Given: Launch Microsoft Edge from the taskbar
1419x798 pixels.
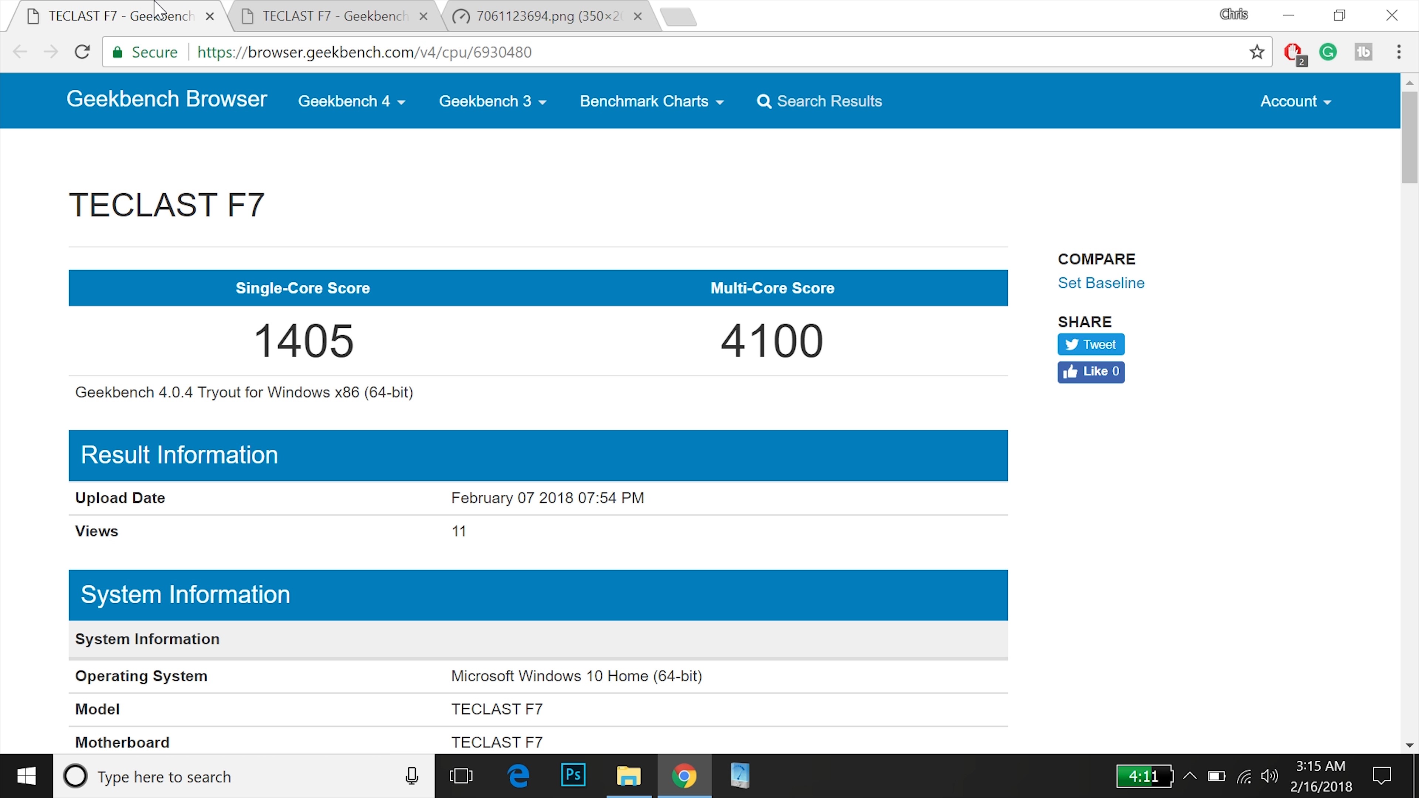Looking at the screenshot, I should [x=518, y=776].
